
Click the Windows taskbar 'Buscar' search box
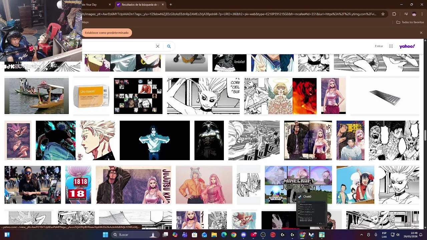pyautogui.click(x=135, y=235)
